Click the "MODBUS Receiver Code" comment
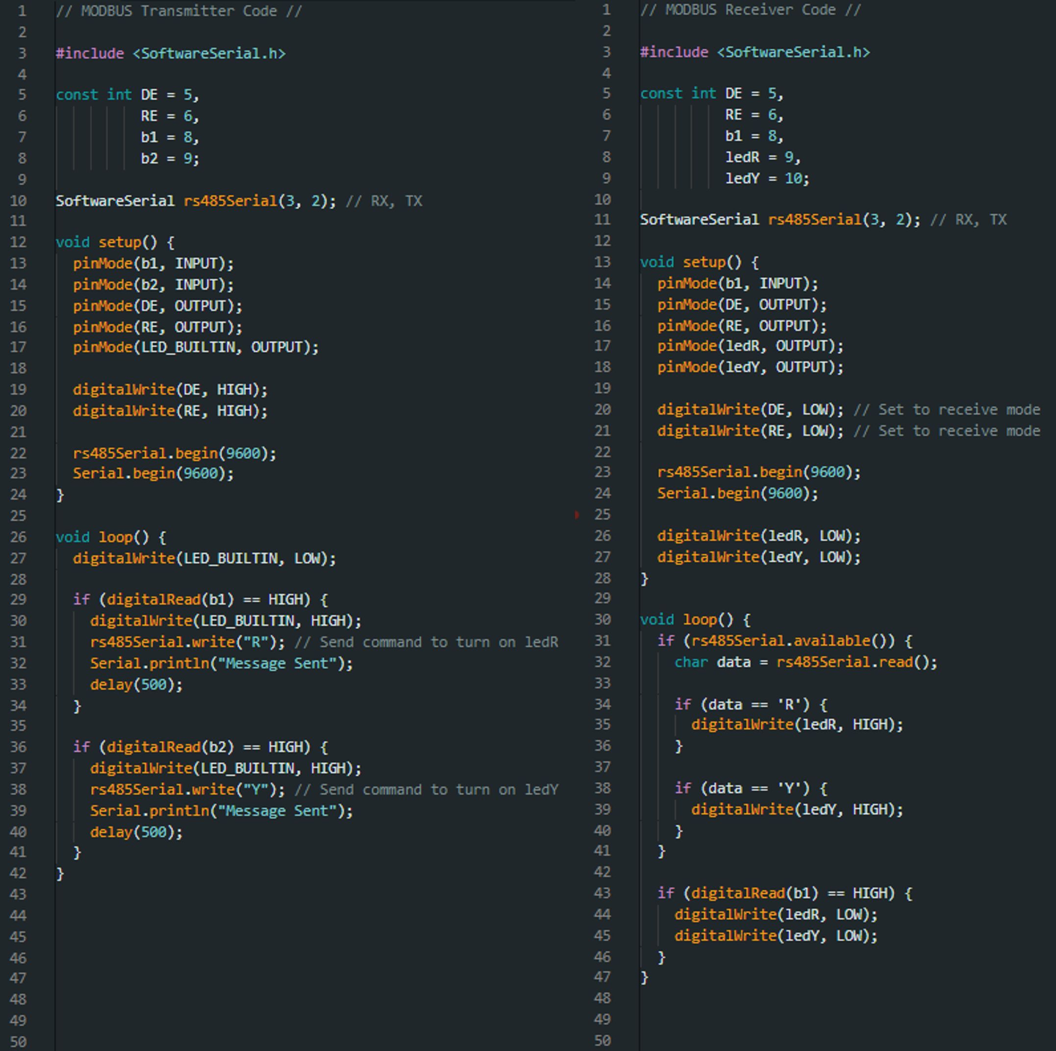 click(751, 10)
